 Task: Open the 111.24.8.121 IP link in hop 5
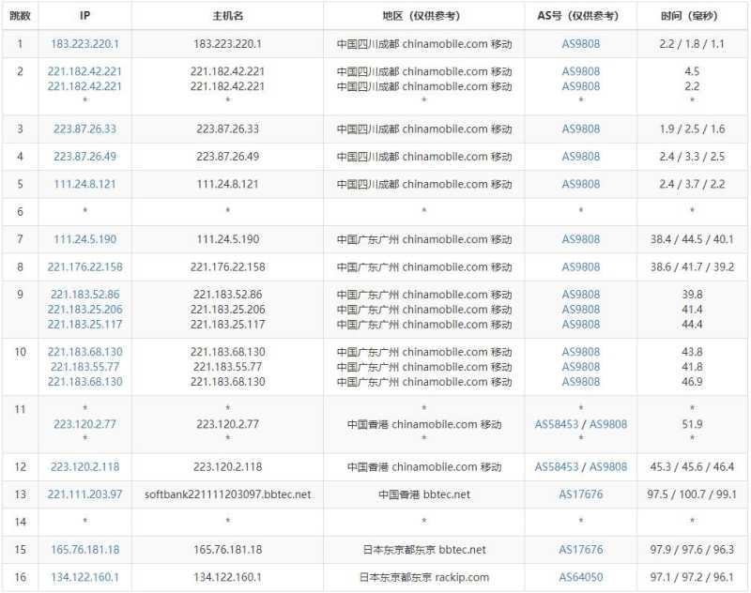point(84,184)
